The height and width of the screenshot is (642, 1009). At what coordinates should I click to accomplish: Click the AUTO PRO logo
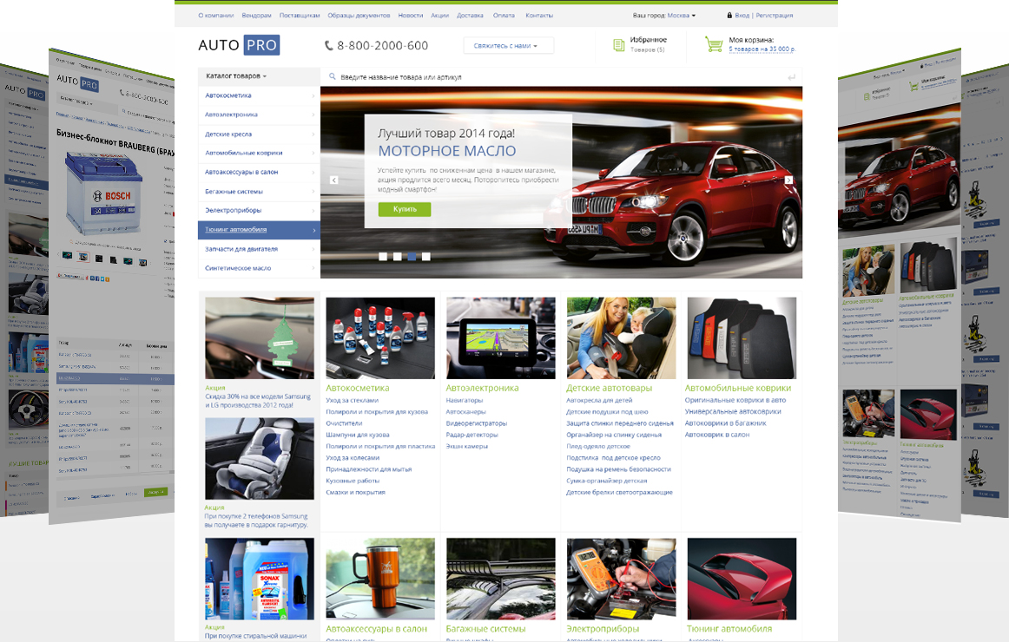tap(239, 45)
